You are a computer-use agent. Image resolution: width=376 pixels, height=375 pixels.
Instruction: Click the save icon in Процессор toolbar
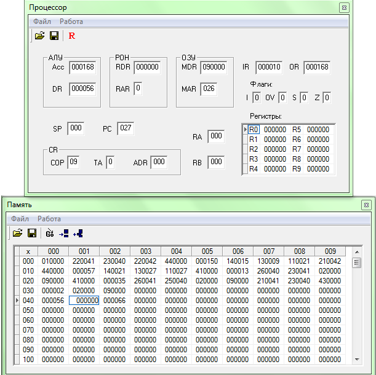54,36
